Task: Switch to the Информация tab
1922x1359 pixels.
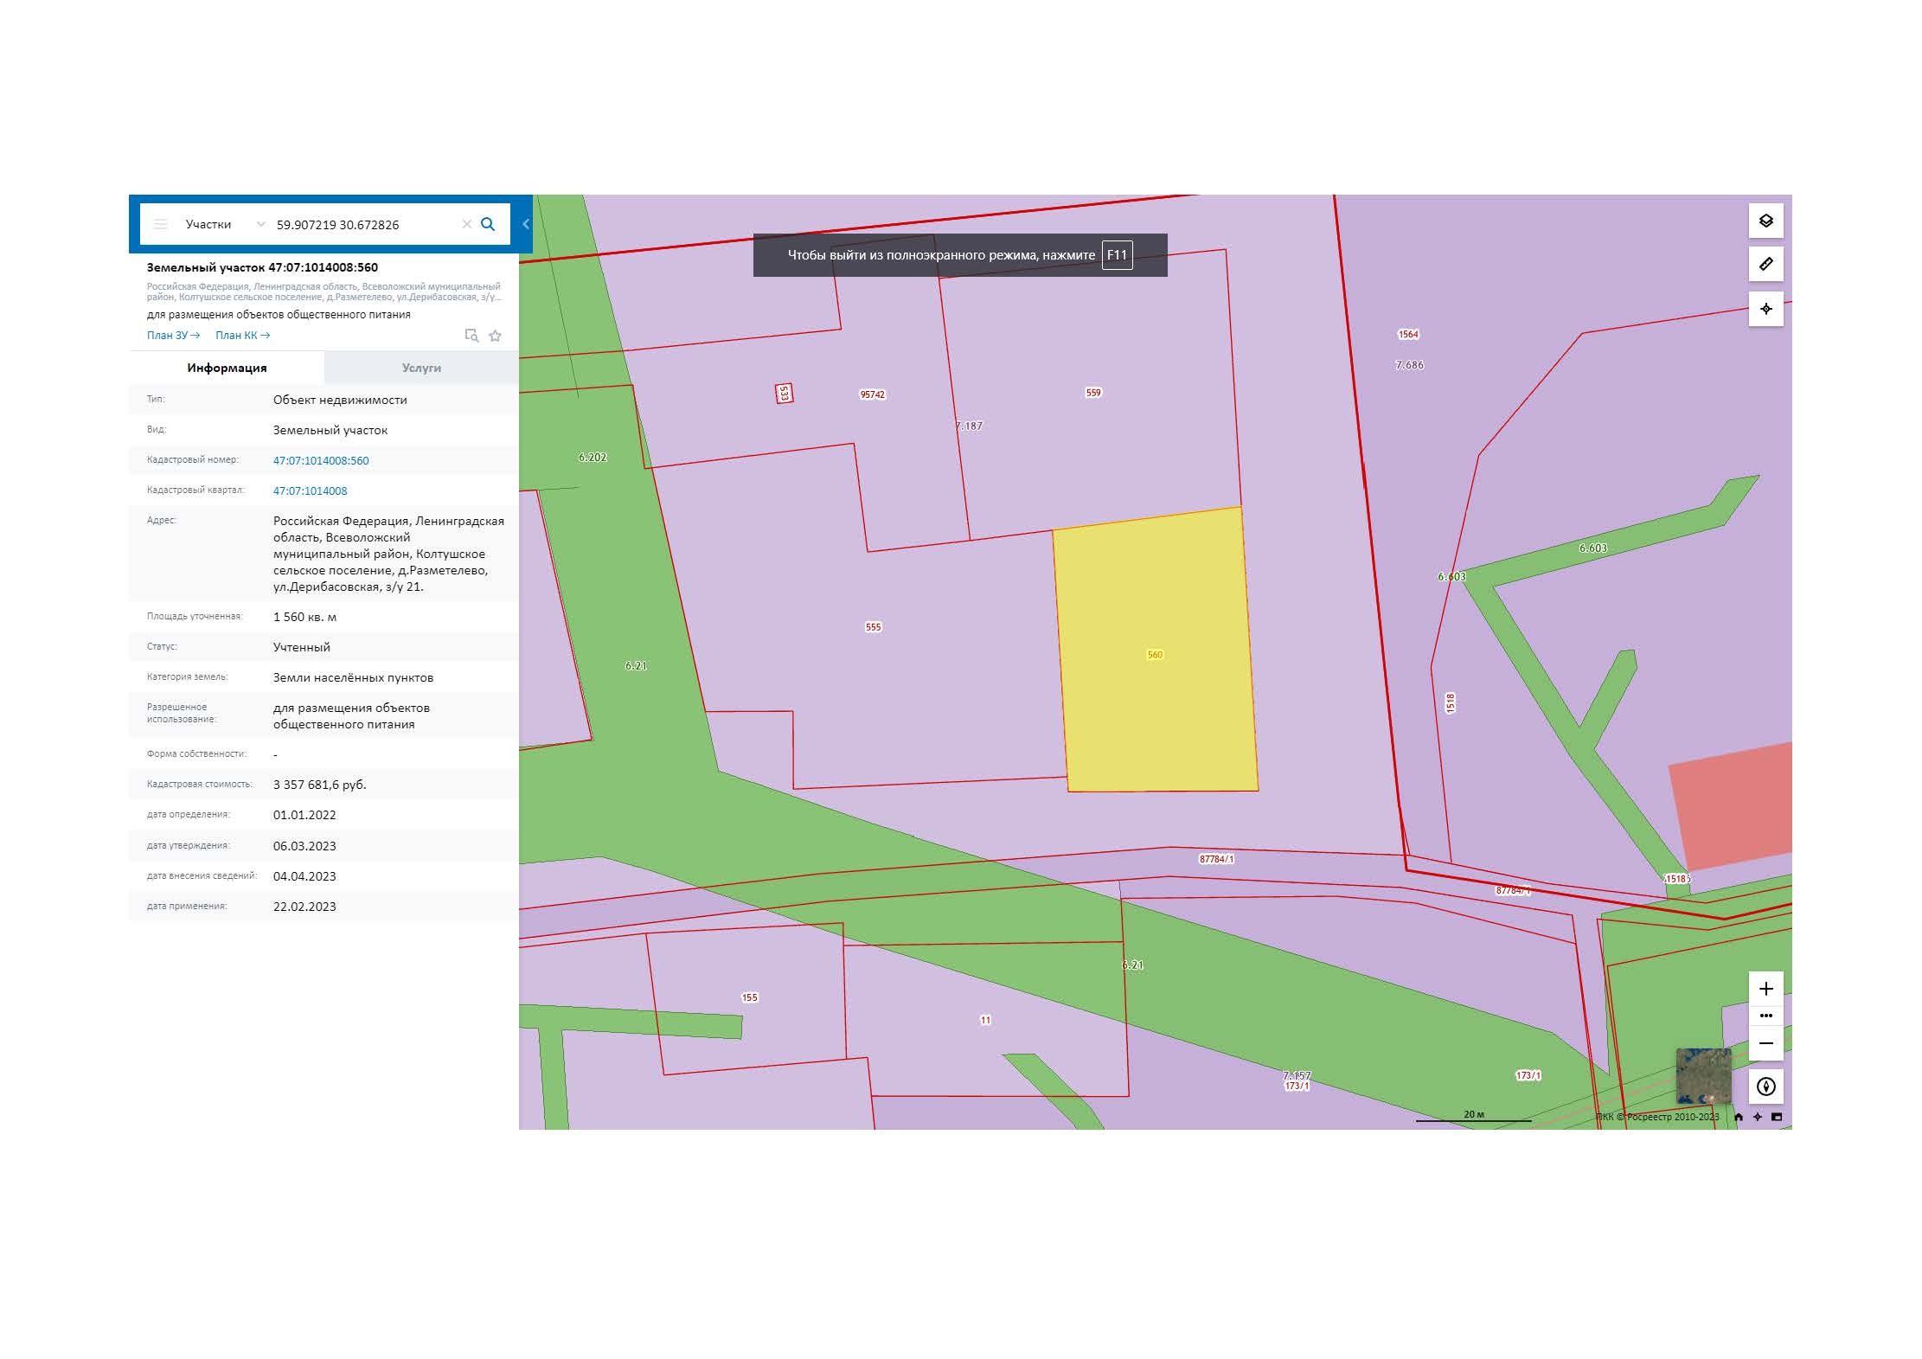Action: (x=227, y=368)
